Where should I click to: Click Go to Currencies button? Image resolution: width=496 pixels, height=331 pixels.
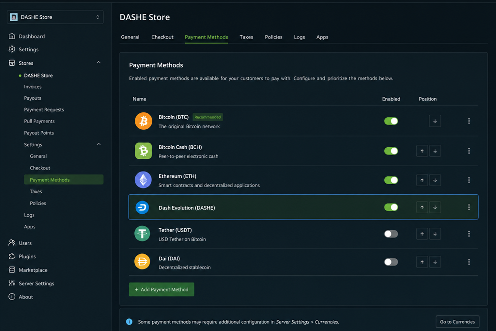[457, 322]
